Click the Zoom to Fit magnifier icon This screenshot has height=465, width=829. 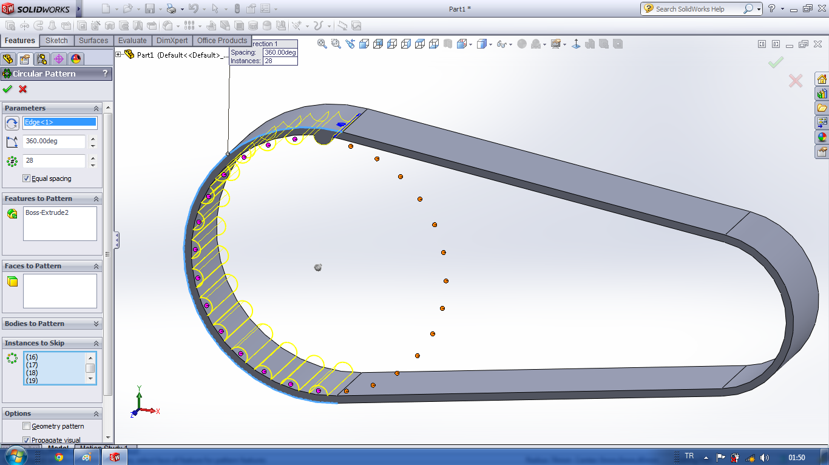(322, 44)
